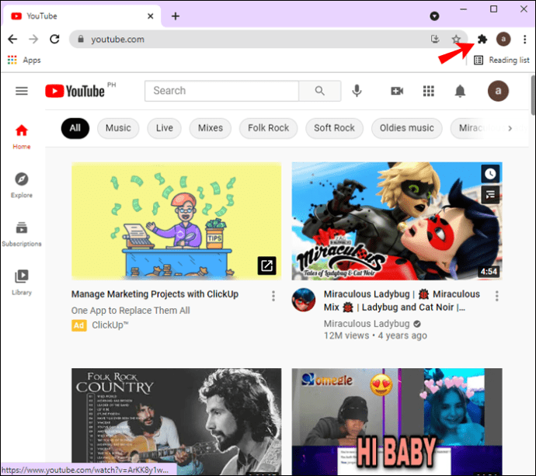Image resolution: width=536 pixels, height=476 pixels.
Task: Open the Extensions puzzle icon
Action: tap(482, 39)
